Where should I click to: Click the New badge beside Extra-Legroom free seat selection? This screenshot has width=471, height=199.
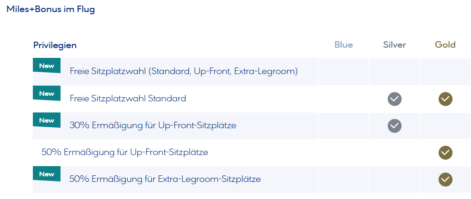pyautogui.click(x=47, y=66)
